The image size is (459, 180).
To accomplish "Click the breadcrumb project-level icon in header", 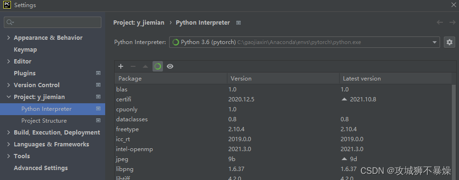I will pos(239,23).
